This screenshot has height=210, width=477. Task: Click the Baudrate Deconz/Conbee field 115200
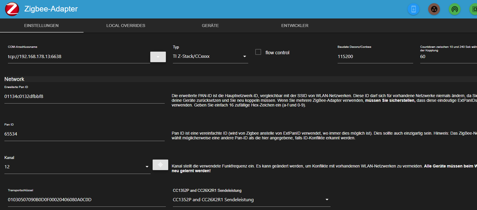pyautogui.click(x=375, y=57)
